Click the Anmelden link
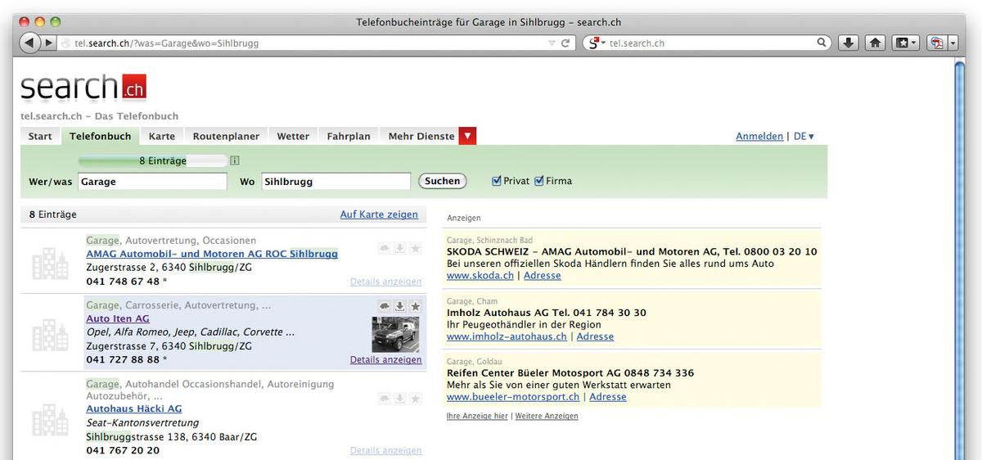 click(x=759, y=137)
